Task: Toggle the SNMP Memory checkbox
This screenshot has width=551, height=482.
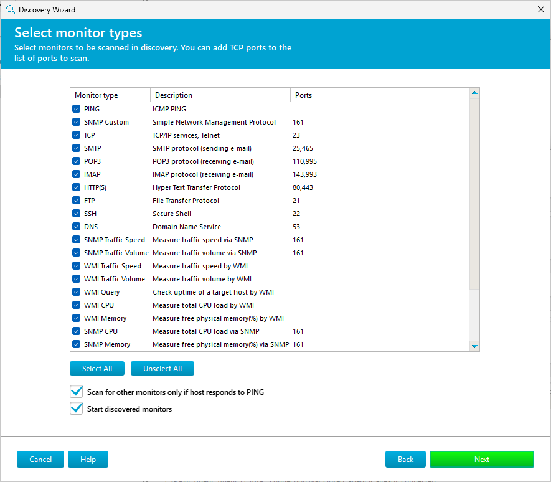Action: (x=76, y=344)
